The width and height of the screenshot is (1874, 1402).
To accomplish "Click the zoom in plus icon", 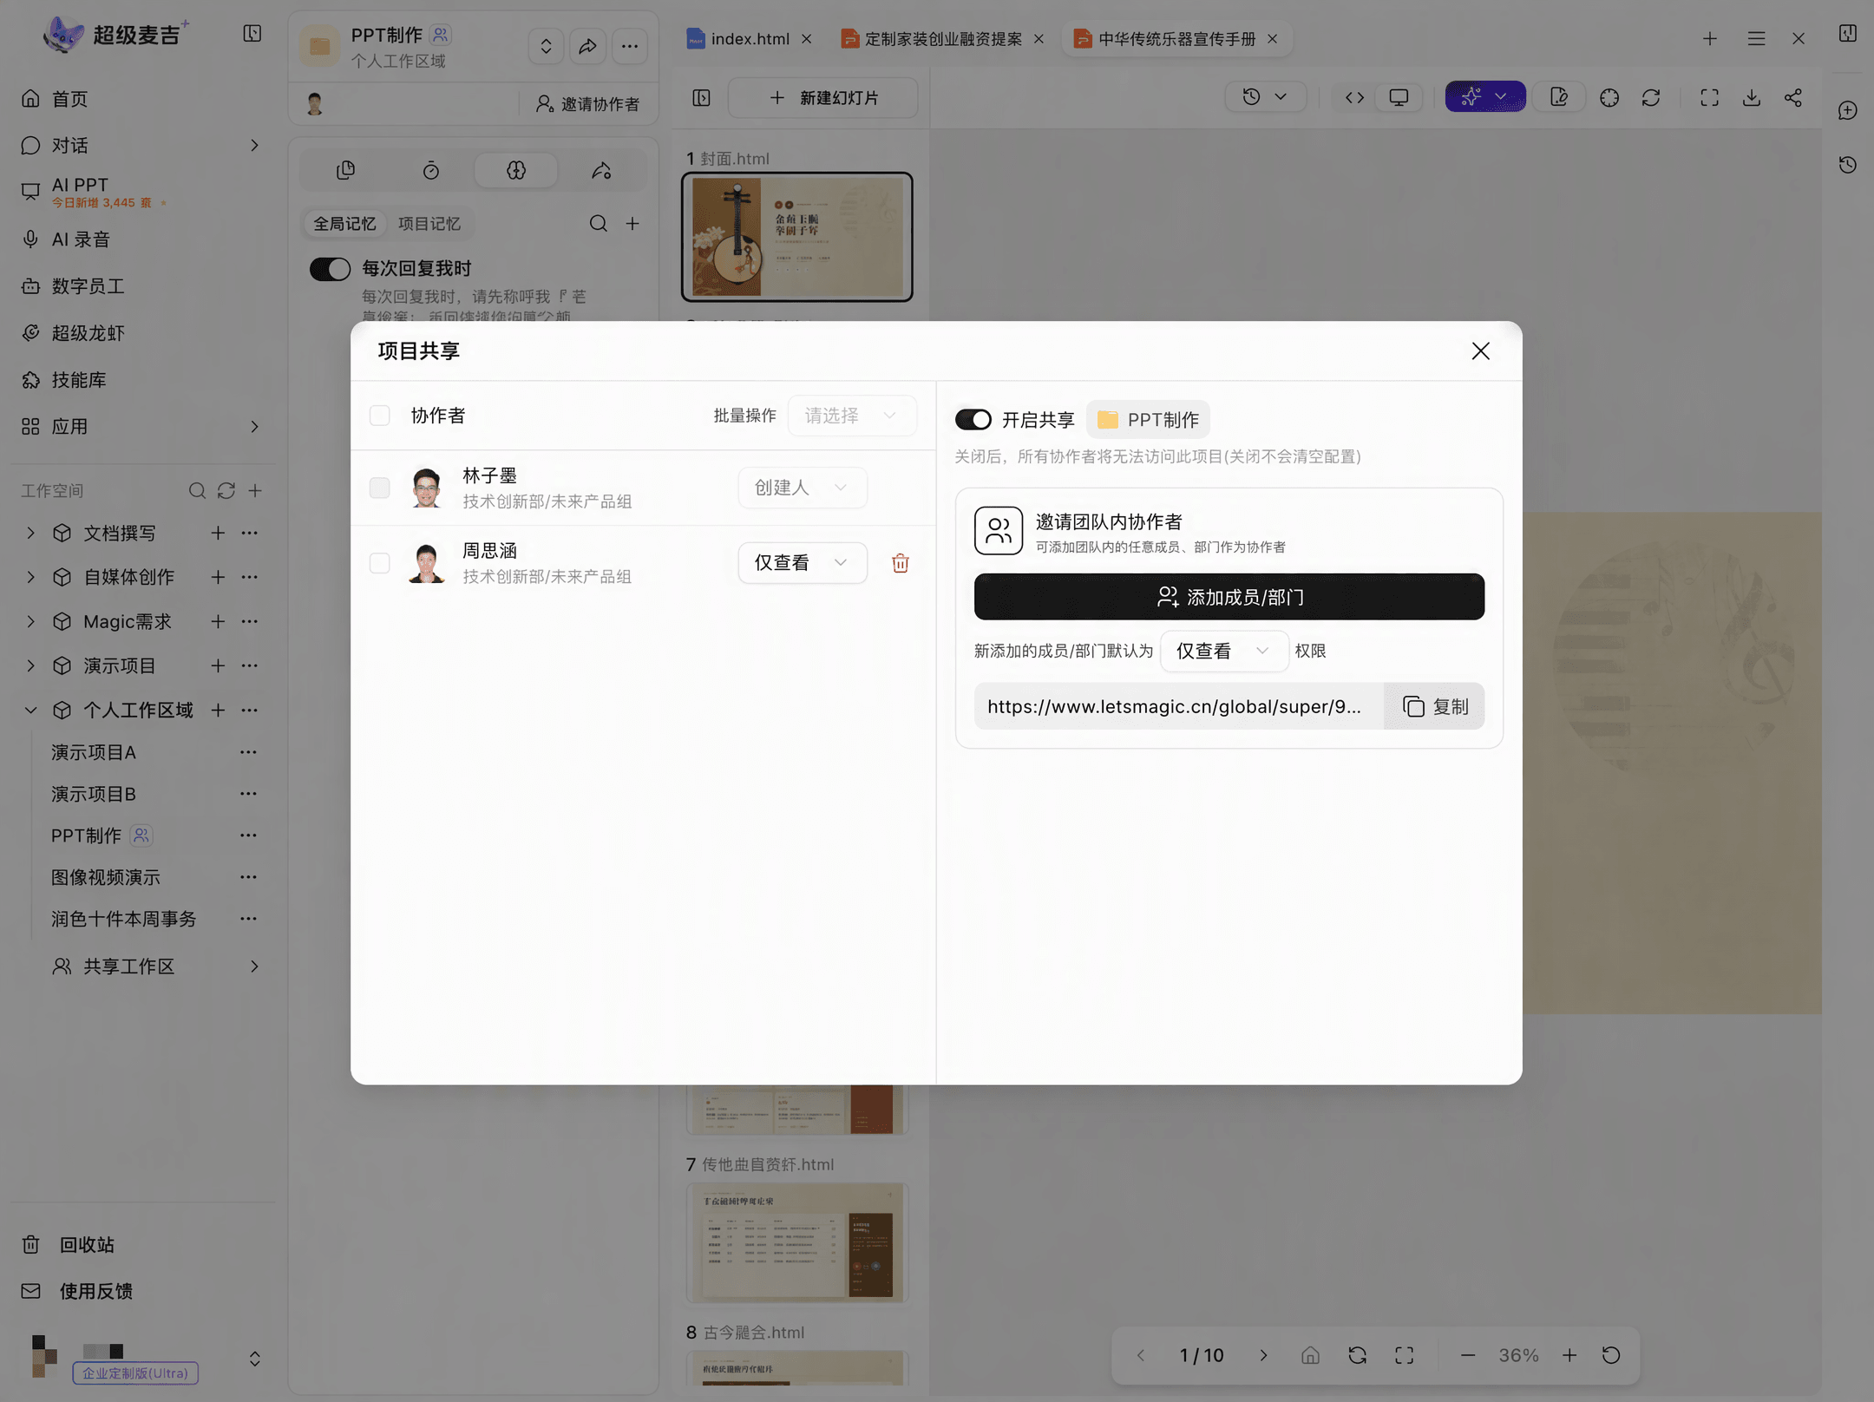I will [x=1569, y=1355].
